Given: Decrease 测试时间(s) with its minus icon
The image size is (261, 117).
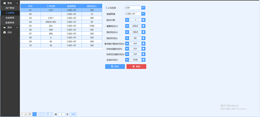Looking at the screenshot, I should (x=127, y=38).
